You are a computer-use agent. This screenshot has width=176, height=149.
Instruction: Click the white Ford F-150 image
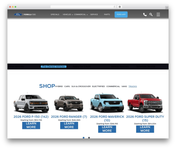click(x=31, y=103)
